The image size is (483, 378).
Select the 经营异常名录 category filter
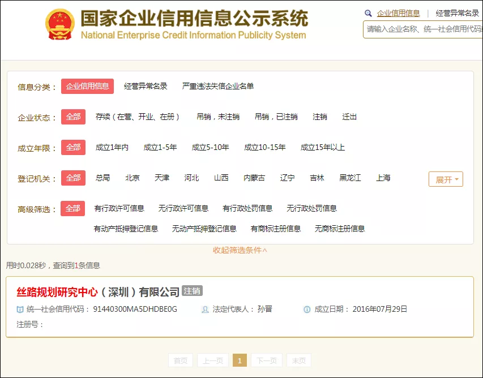tap(146, 86)
